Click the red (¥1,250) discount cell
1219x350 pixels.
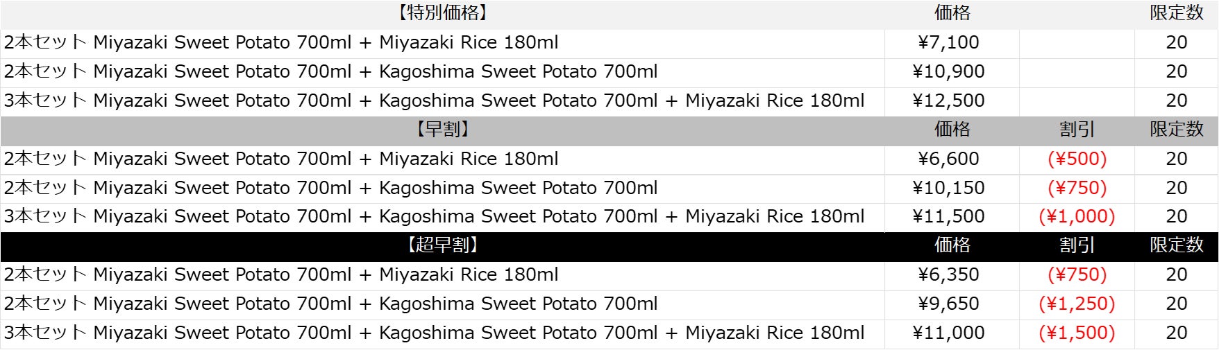pyautogui.click(x=1077, y=304)
